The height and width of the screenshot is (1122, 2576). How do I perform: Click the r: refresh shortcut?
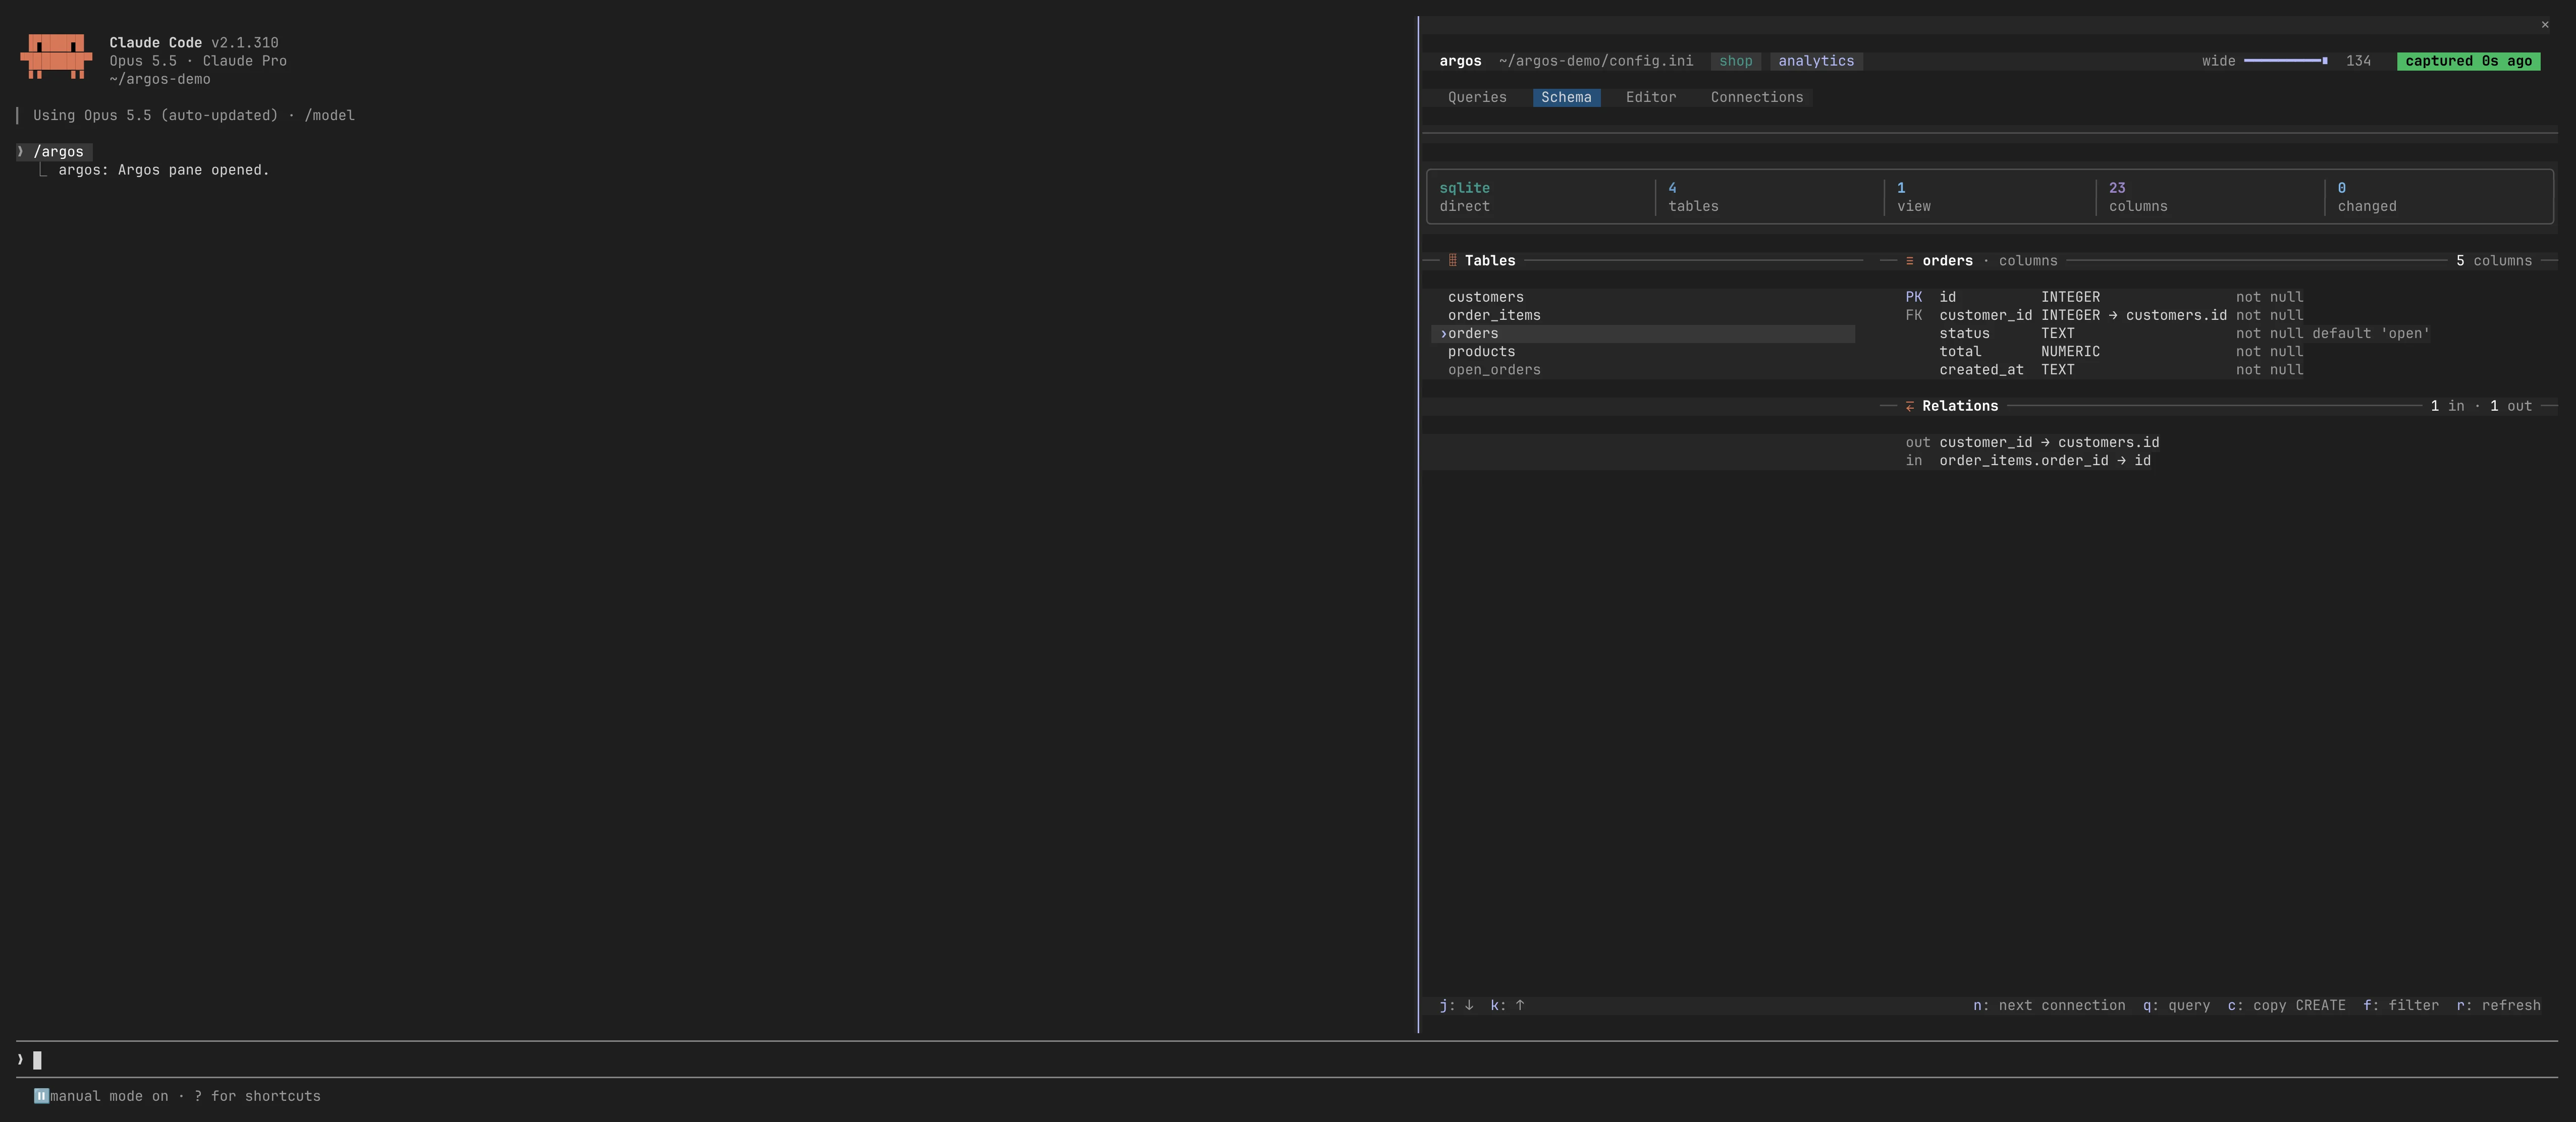(x=2498, y=1005)
